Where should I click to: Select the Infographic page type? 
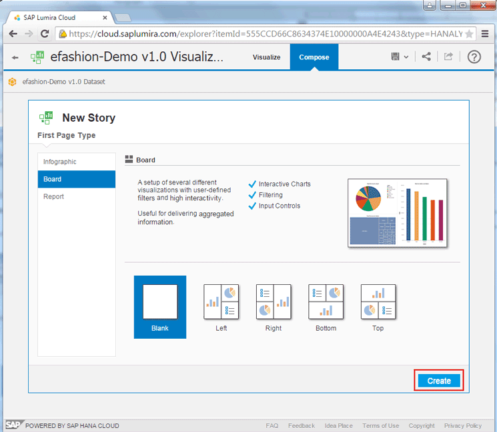(x=77, y=162)
